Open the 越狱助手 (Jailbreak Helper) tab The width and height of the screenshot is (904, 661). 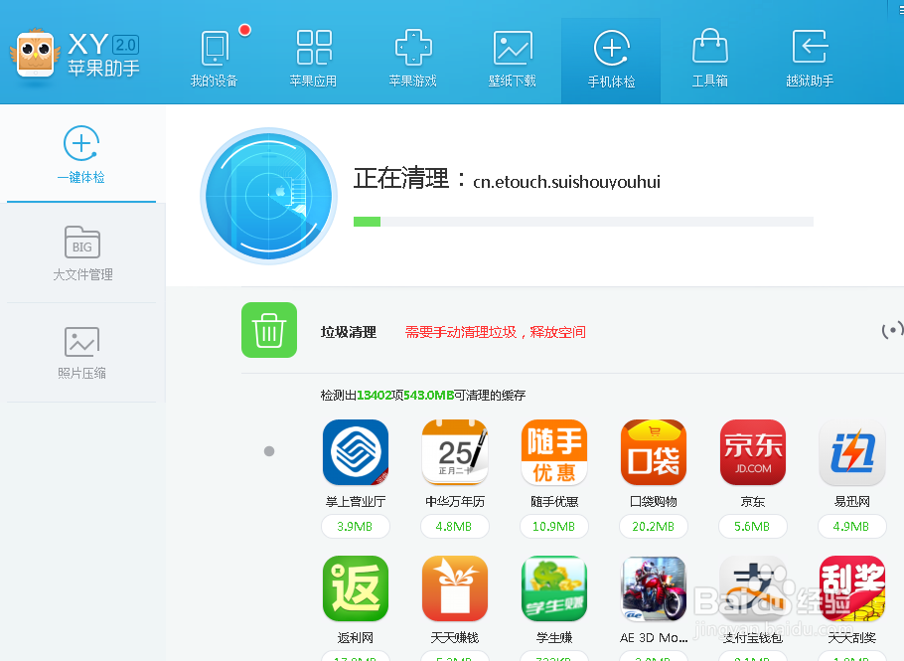[810, 60]
